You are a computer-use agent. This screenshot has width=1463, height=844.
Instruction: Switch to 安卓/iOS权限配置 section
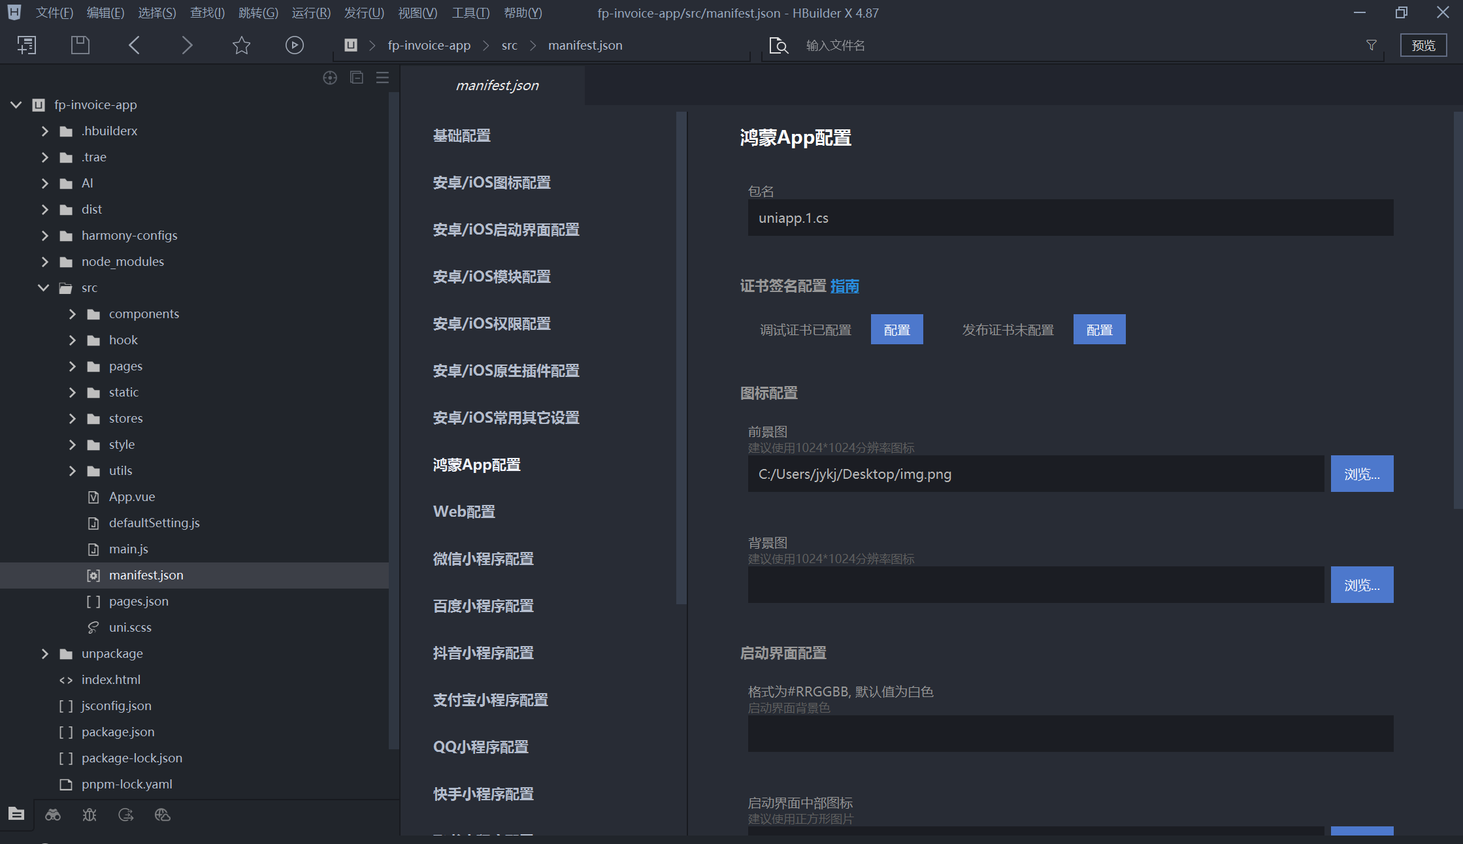tap(492, 323)
